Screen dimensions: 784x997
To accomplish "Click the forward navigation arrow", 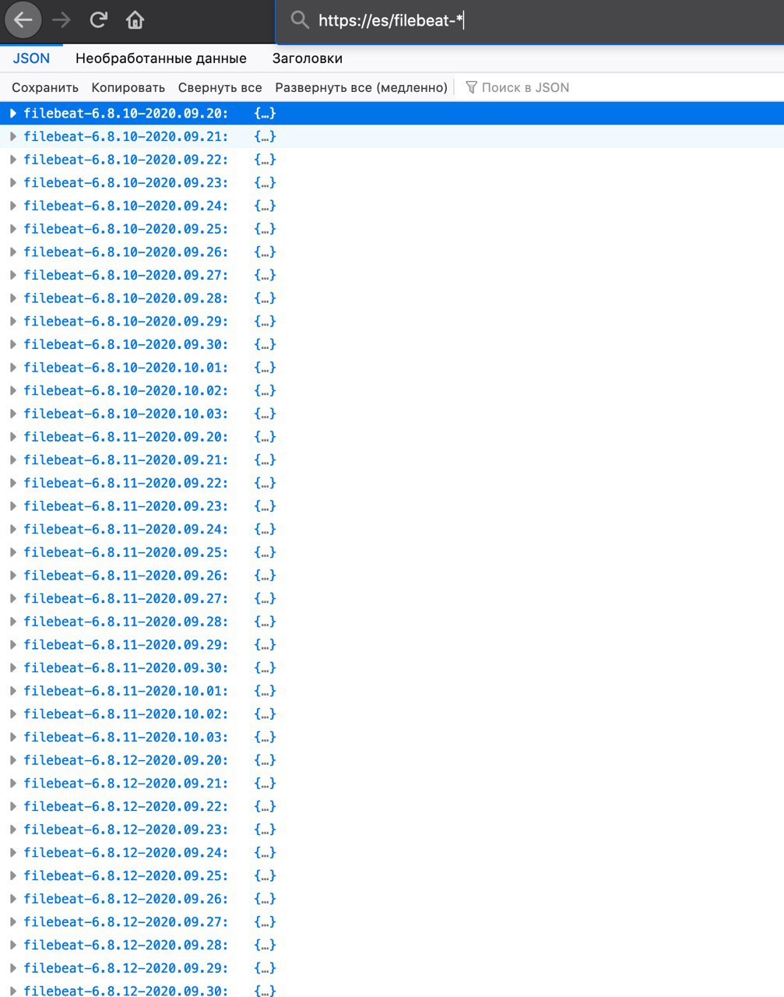I will (x=61, y=20).
